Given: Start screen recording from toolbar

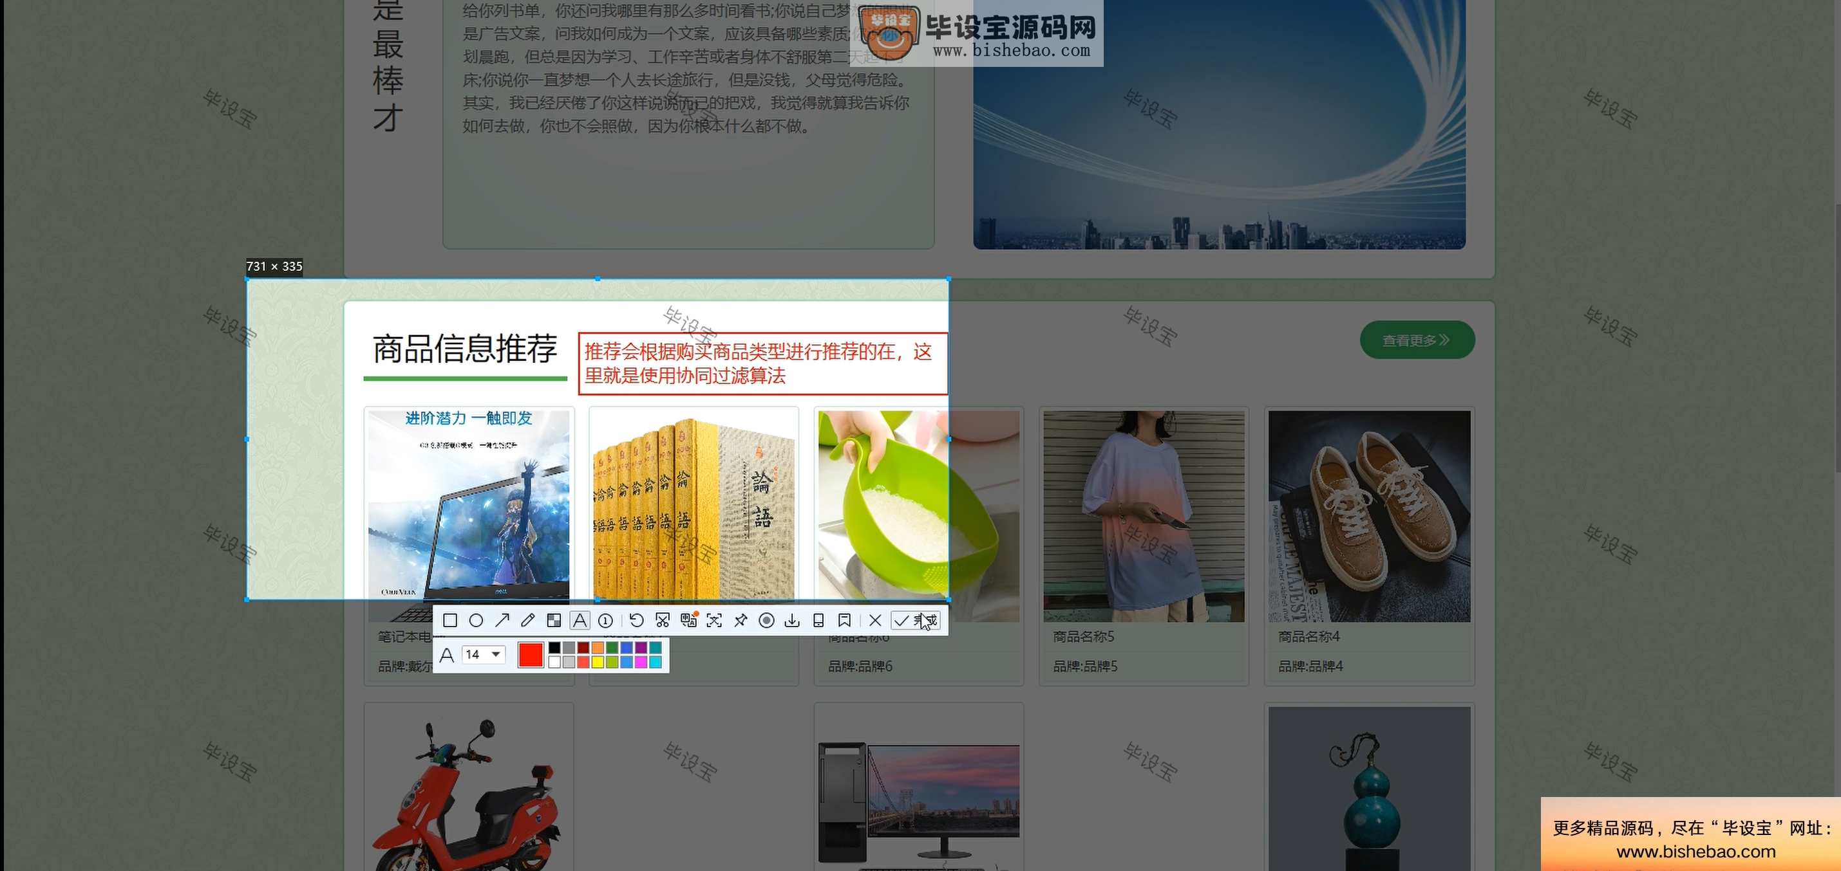Looking at the screenshot, I should point(766,620).
